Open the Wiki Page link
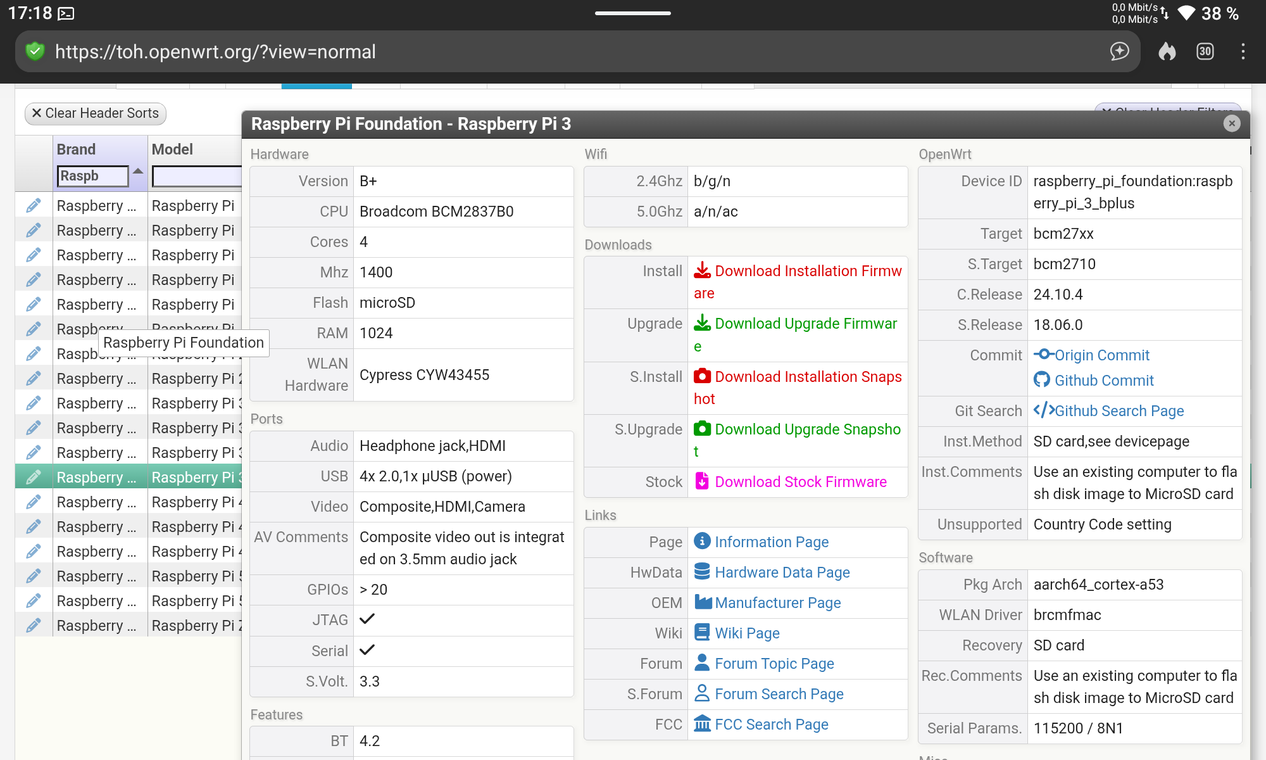1266x760 pixels. coord(747,633)
